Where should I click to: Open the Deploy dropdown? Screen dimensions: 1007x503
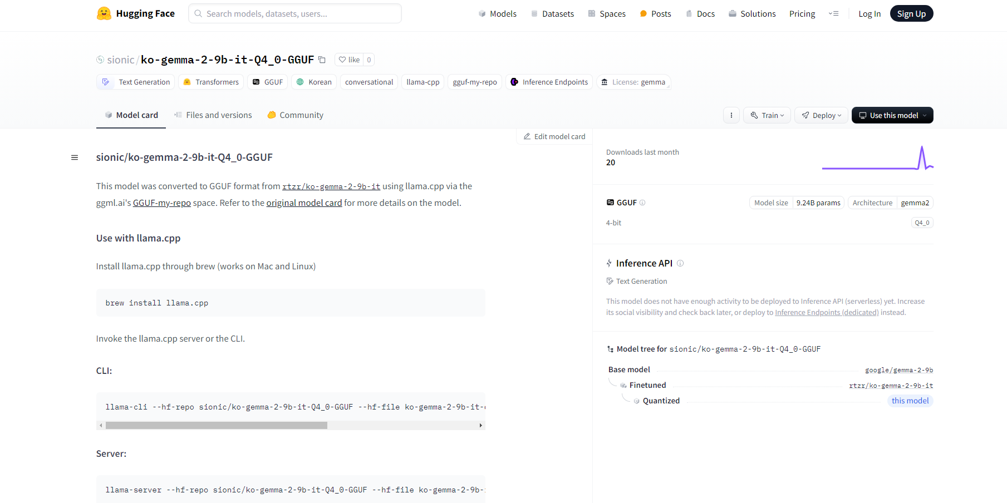[822, 115]
